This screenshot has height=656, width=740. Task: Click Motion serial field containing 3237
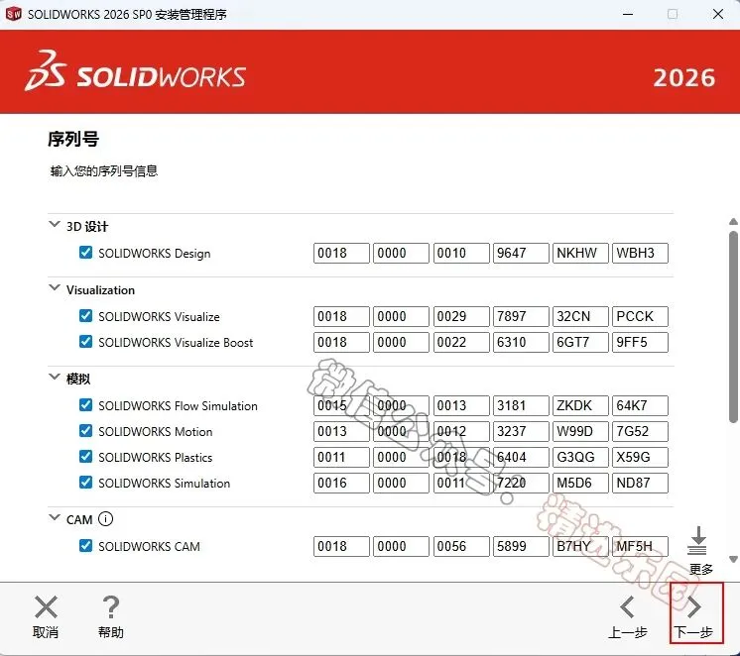[521, 431]
